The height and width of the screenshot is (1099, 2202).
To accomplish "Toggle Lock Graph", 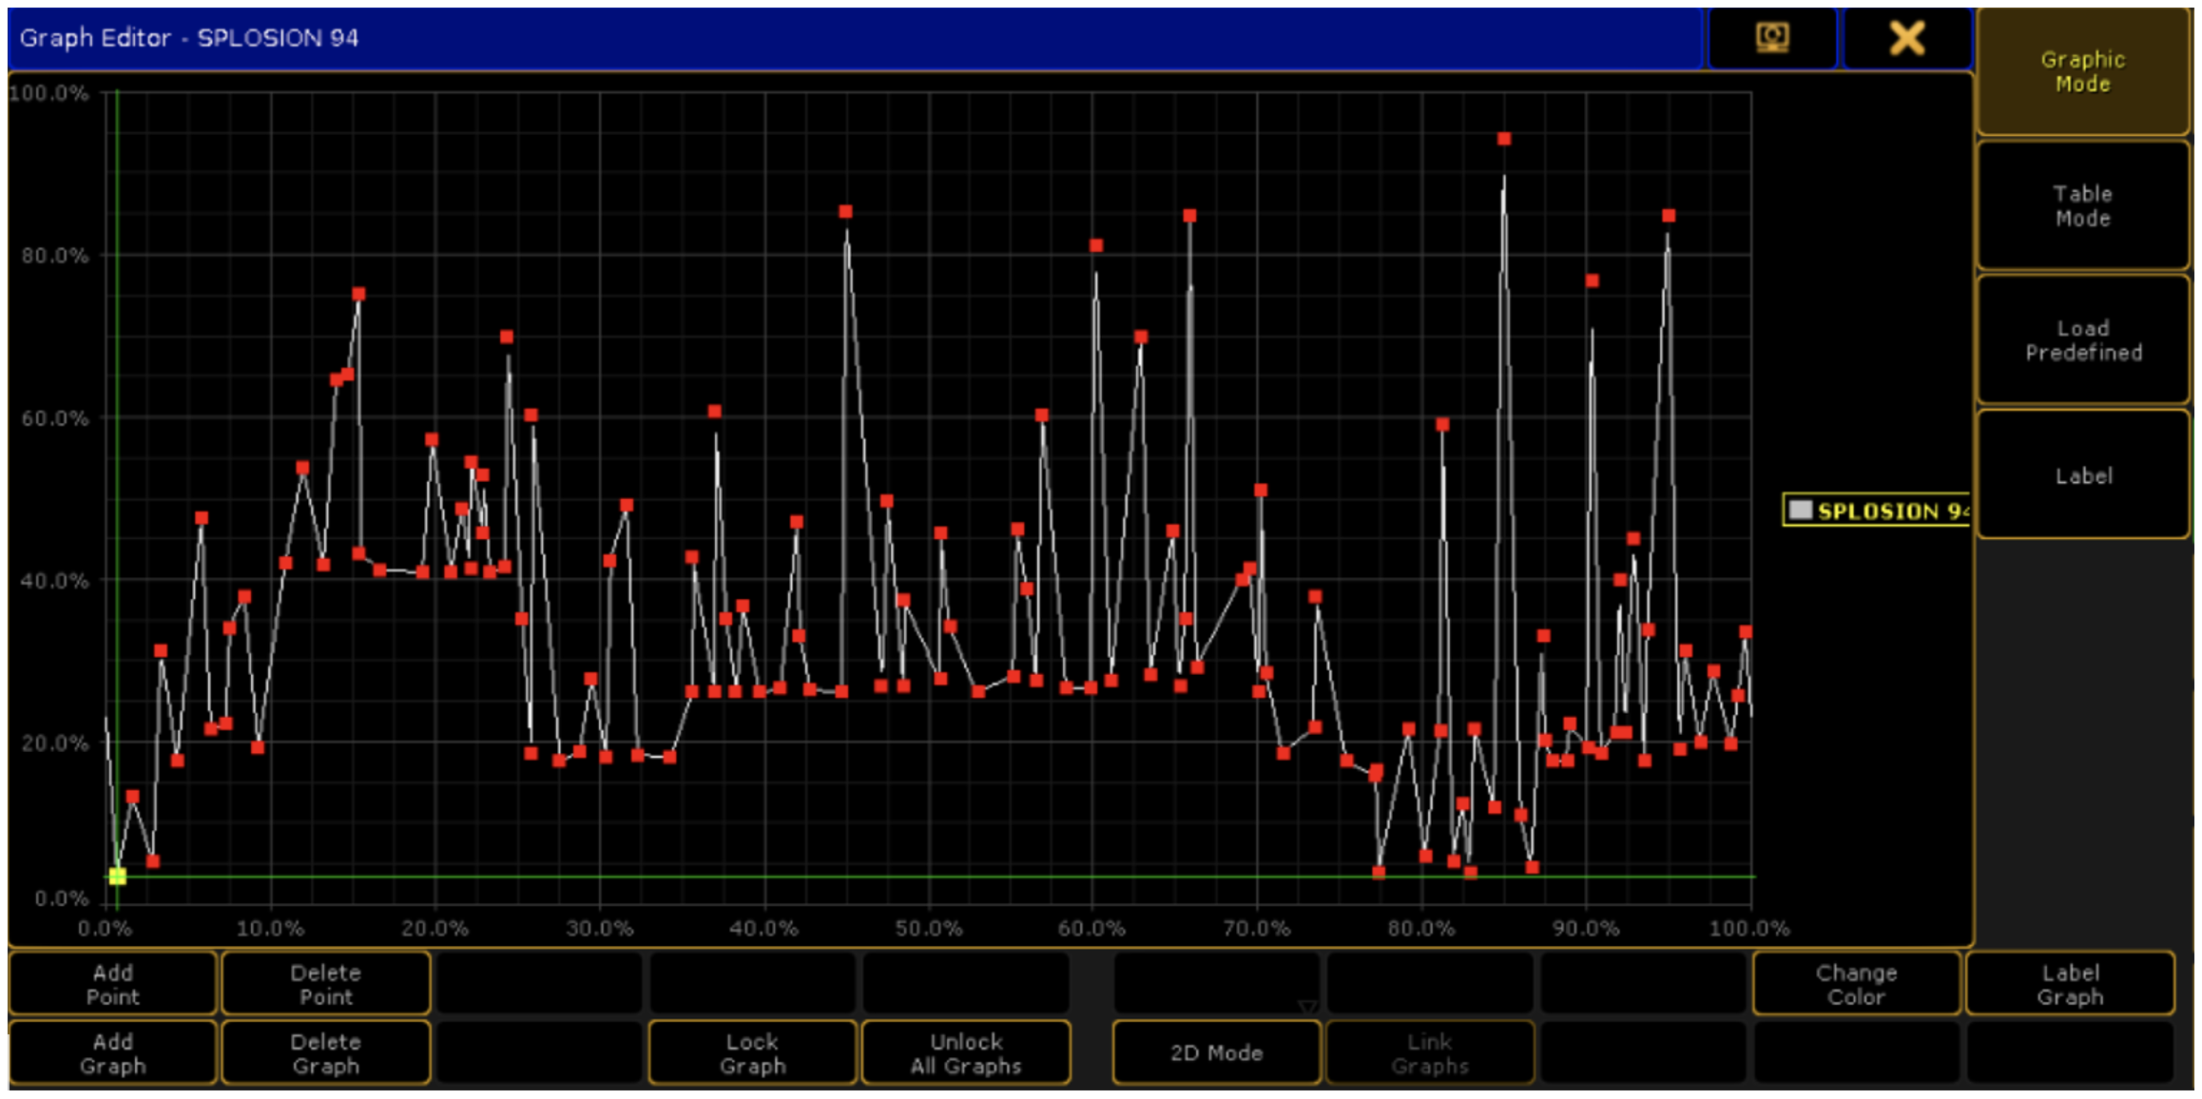I will coord(752,1053).
